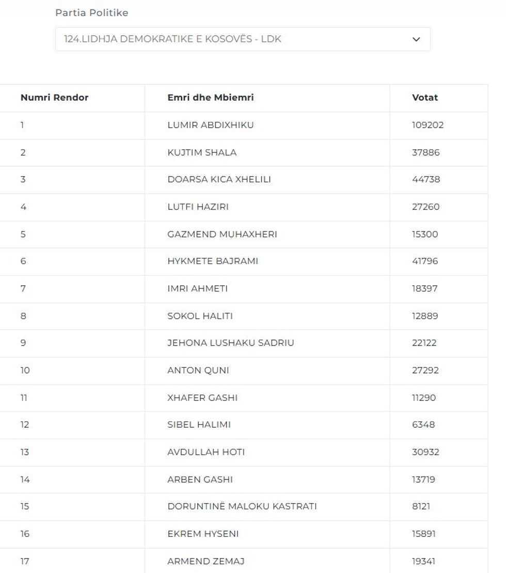Click the vote count 109202
506x573 pixels.
[428, 125]
